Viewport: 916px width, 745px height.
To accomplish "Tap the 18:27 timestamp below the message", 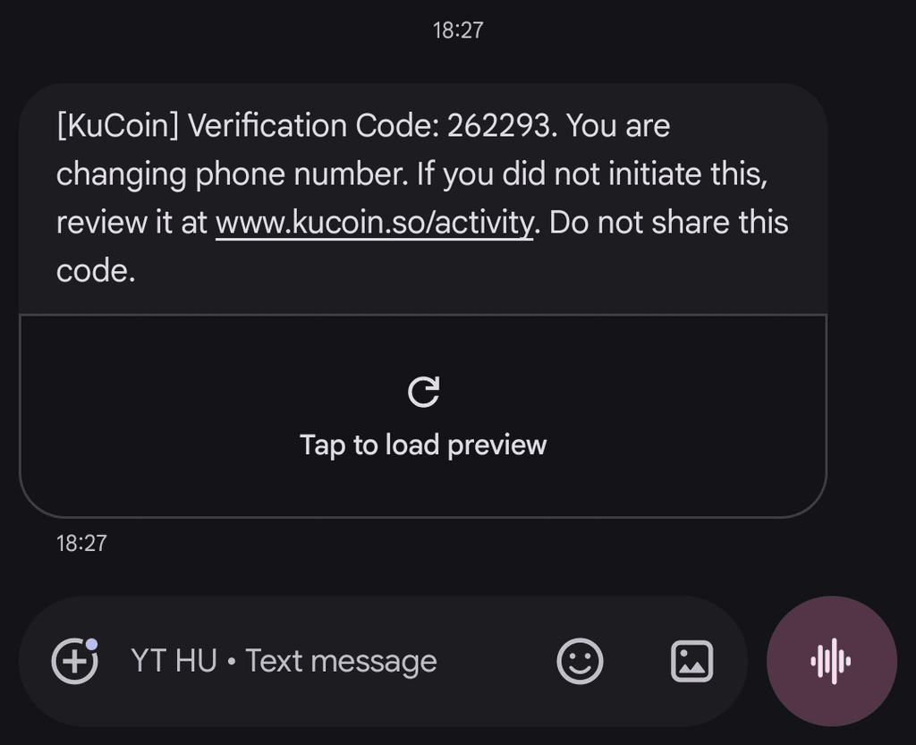I will coord(81,544).
